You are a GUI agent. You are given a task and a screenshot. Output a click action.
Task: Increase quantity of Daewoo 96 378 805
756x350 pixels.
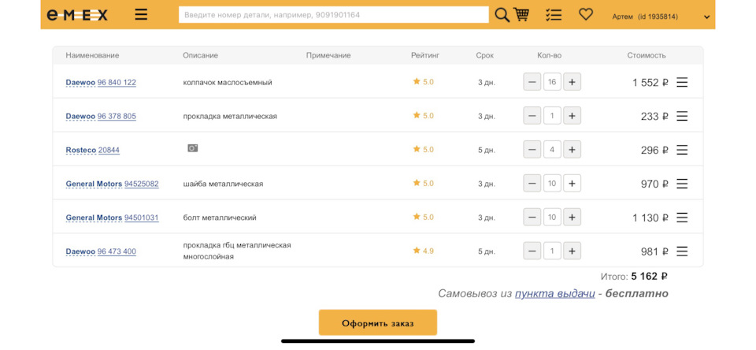(x=572, y=116)
